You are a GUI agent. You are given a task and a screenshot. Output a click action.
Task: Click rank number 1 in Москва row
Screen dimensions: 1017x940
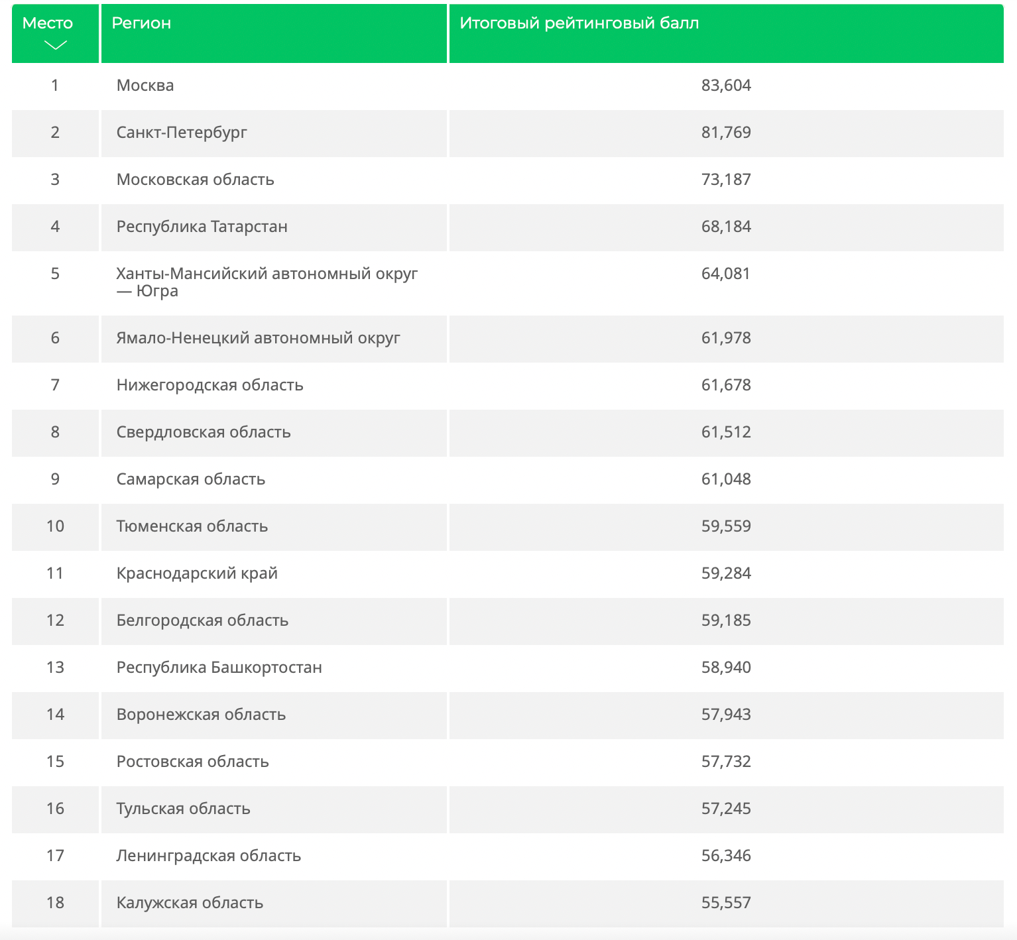coord(55,86)
